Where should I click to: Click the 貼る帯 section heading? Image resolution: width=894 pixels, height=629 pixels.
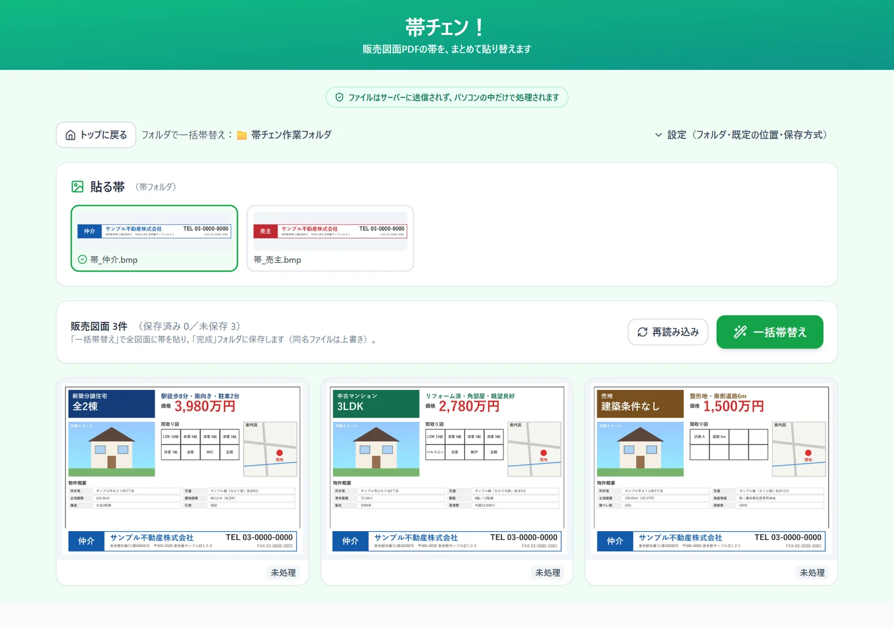tap(107, 187)
